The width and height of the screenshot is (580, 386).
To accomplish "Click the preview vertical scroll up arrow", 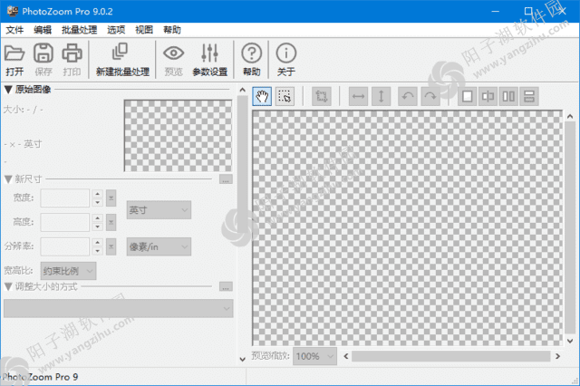I will click(x=570, y=117).
